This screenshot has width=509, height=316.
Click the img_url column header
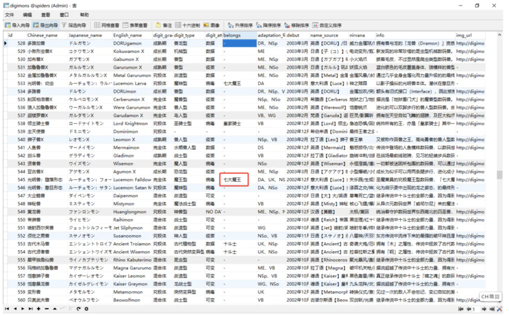(470, 35)
